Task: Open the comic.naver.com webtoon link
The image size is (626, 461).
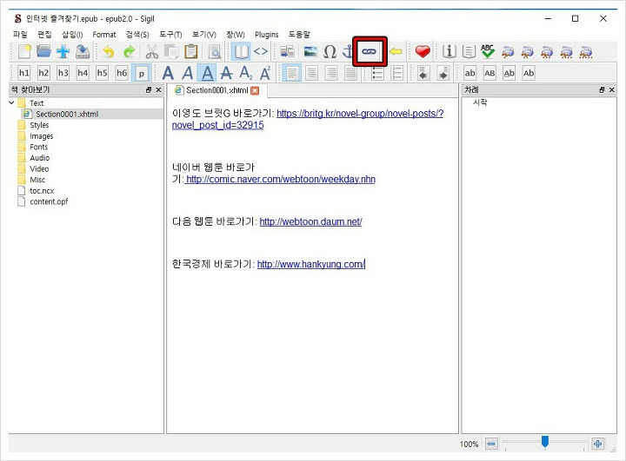Action: click(280, 179)
